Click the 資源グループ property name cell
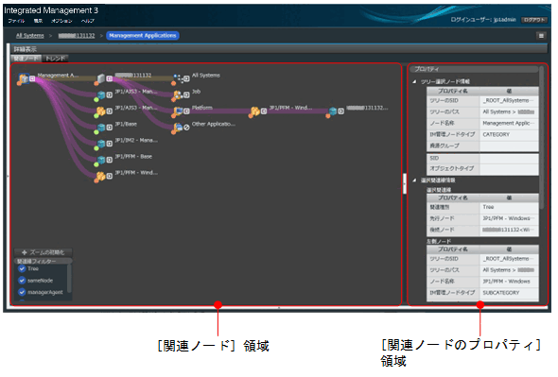This screenshot has height=377, width=558. click(453, 146)
